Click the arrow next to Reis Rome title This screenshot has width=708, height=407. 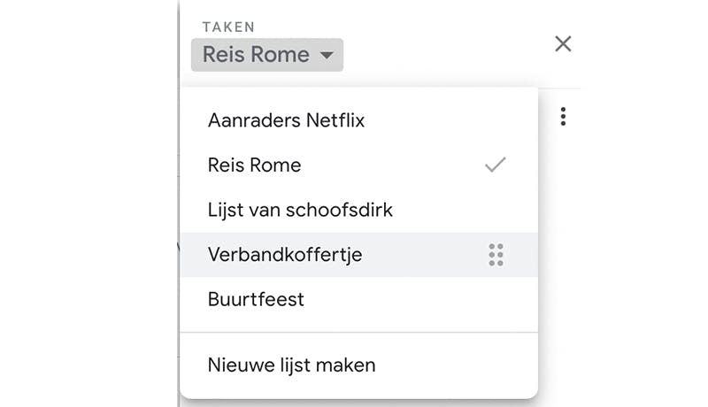click(327, 55)
